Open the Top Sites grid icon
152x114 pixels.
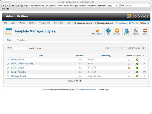(x=8, y=9)
